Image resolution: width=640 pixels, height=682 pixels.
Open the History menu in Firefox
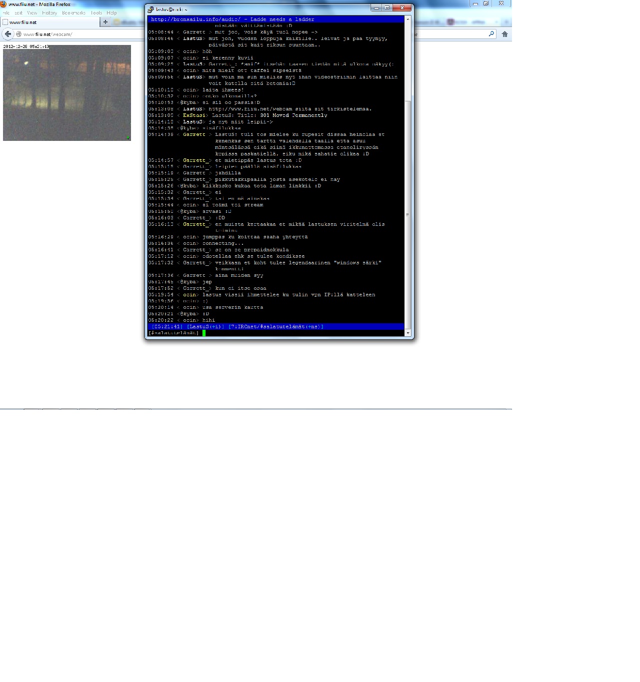(49, 13)
